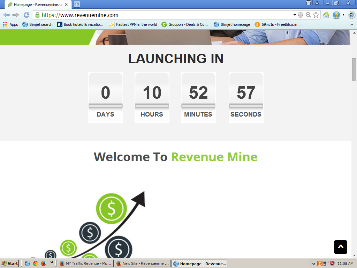
Task: Expand quick launch overflow chevron
Action: (x=52, y=262)
